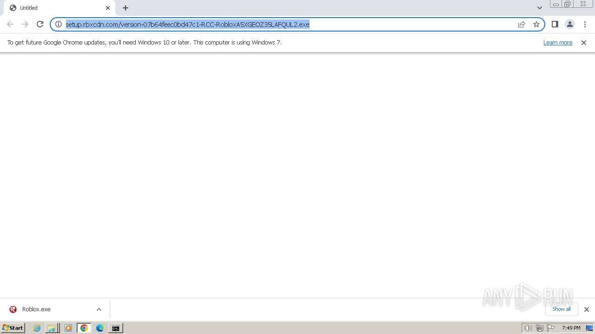Minimize the Chrome window
Viewport: 595px width, 334px height.
coord(555,4)
